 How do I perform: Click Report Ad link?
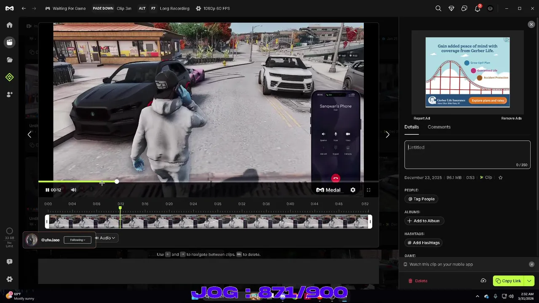tap(422, 118)
